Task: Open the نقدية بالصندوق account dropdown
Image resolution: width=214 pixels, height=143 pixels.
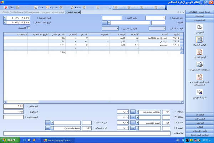Action: pyautogui.click(x=52, y=127)
